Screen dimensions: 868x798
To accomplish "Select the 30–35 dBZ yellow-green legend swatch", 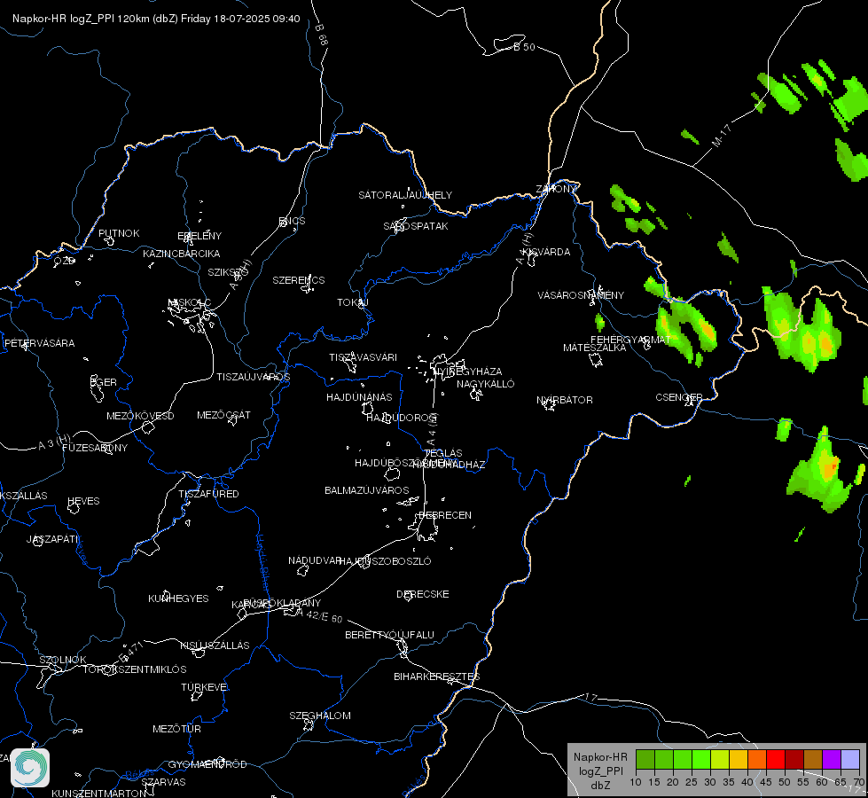I will point(720,759).
